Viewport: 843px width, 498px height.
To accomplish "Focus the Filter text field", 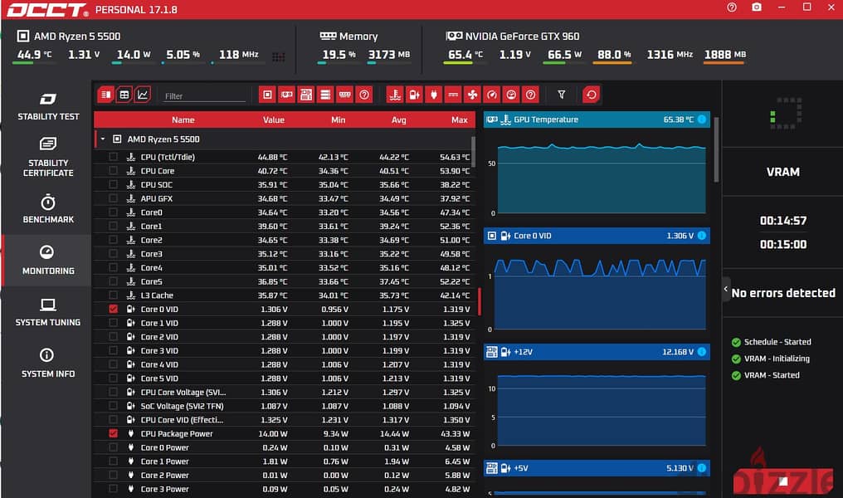I will pyautogui.click(x=204, y=95).
